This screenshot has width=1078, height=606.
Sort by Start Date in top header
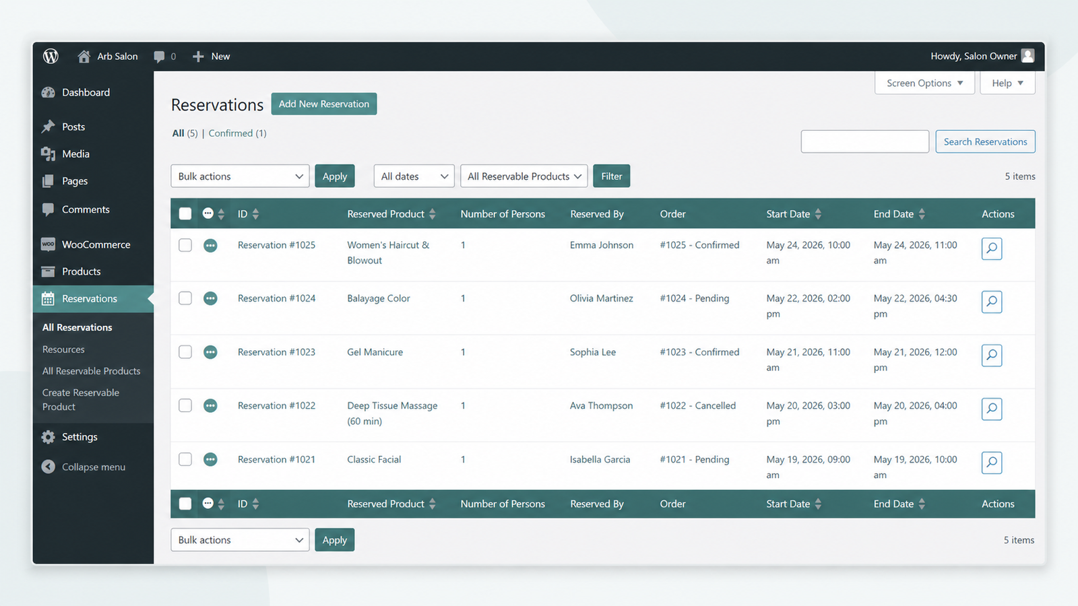pyautogui.click(x=794, y=214)
